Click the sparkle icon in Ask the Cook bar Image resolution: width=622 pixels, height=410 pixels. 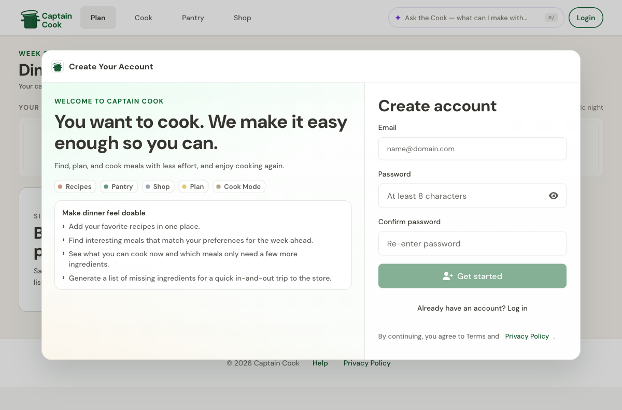click(398, 18)
